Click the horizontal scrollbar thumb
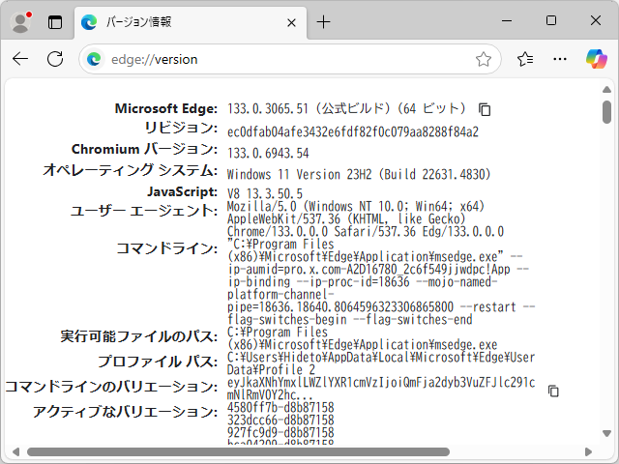This screenshot has height=464, width=619. [x=238, y=451]
